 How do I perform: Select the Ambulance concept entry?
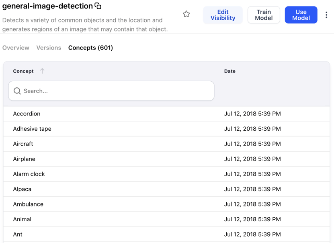pyautogui.click(x=28, y=204)
